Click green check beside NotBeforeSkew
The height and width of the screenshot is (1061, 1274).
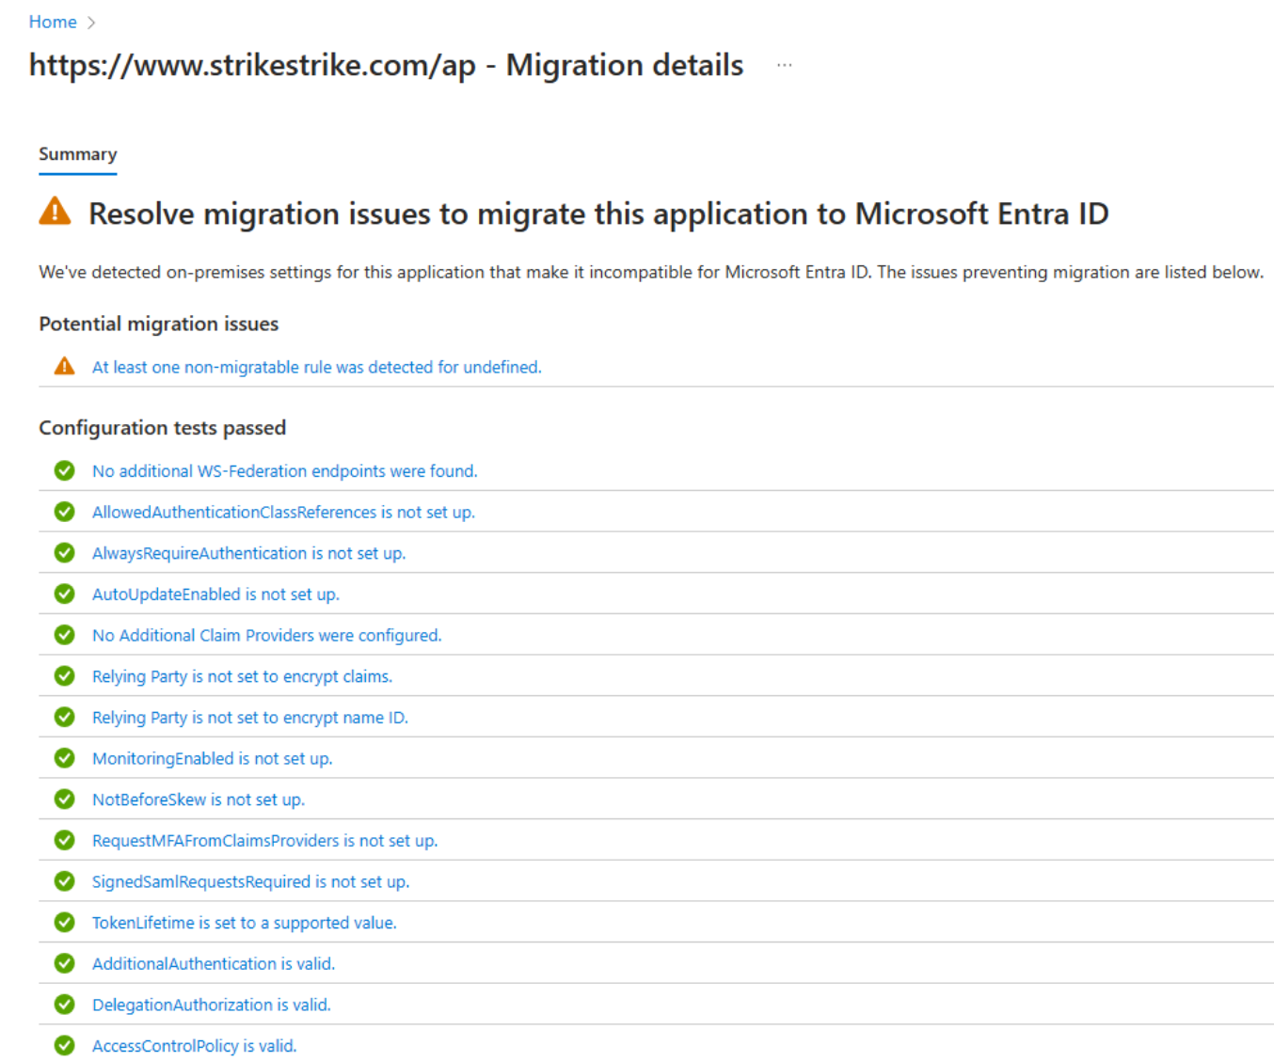64,800
